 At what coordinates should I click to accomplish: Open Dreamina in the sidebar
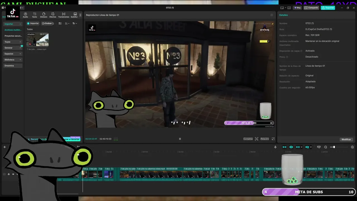pyautogui.click(x=13, y=66)
